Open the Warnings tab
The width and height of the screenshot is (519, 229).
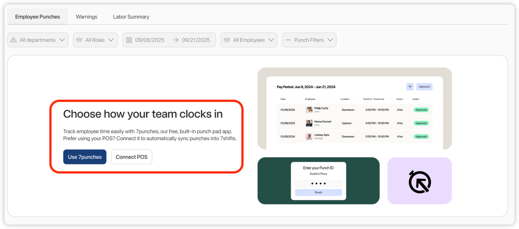[x=86, y=17]
